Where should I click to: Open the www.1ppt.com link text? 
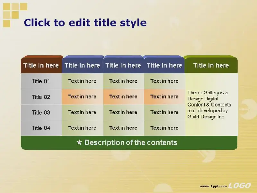click(213, 186)
